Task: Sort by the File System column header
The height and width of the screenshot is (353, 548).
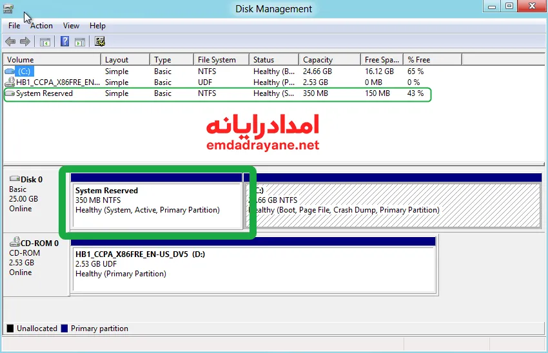Action: click(221, 60)
